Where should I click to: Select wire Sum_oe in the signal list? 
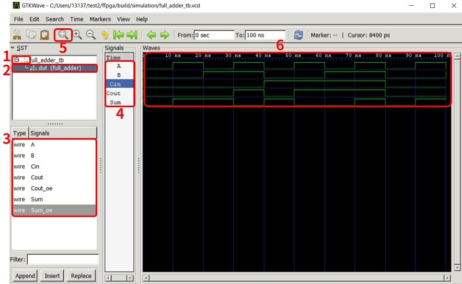point(54,210)
